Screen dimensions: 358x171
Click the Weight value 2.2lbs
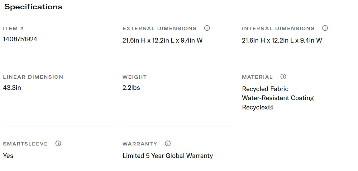pos(131,88)
